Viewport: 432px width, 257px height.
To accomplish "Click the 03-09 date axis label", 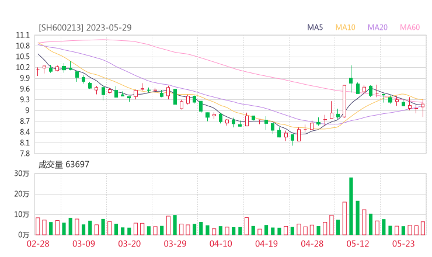I will (x=83, y=244).
